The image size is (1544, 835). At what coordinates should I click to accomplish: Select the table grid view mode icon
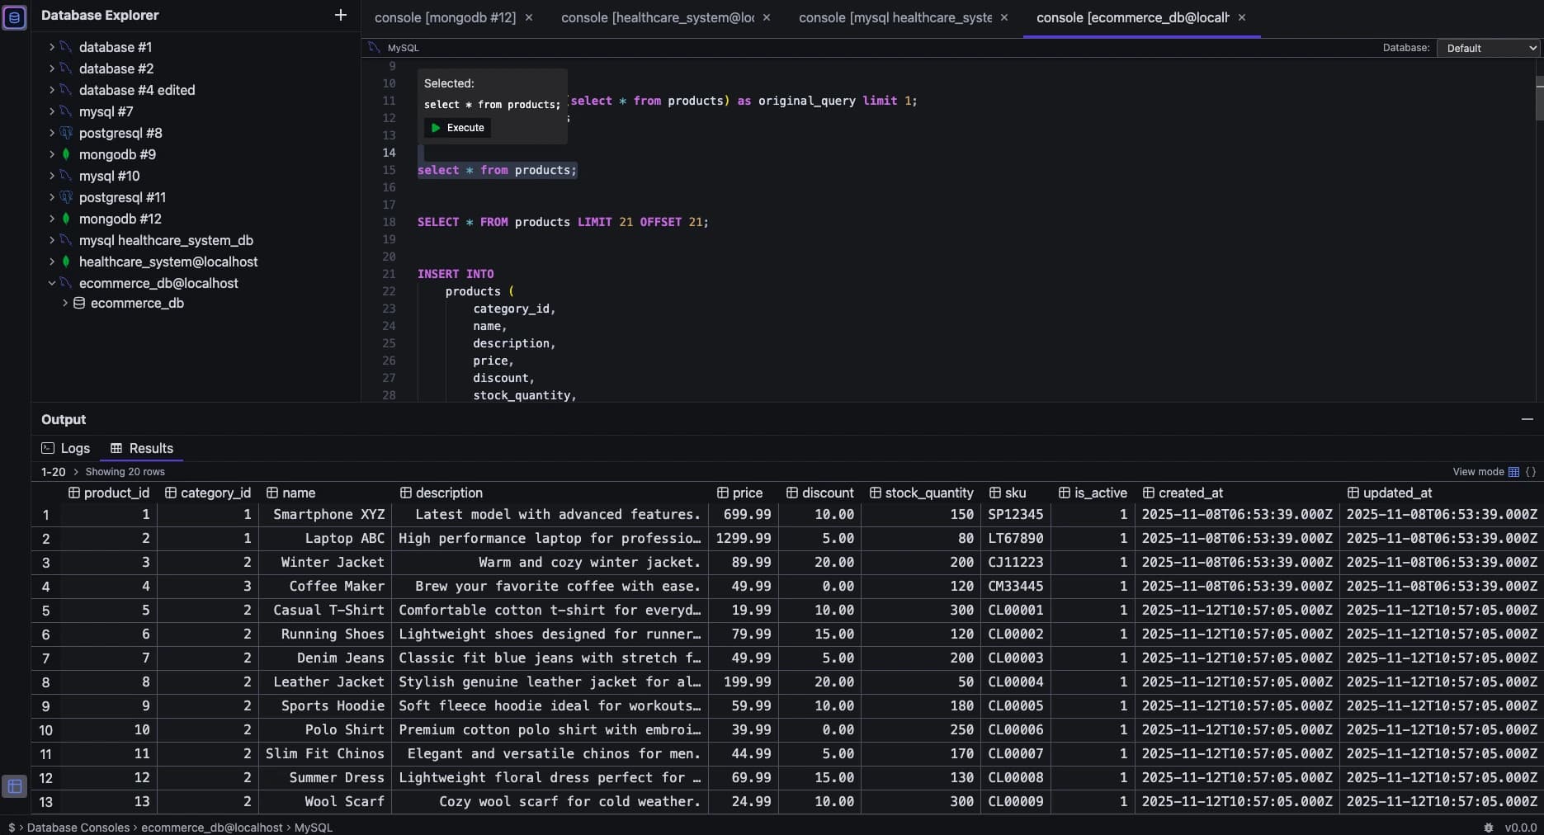1513,472
